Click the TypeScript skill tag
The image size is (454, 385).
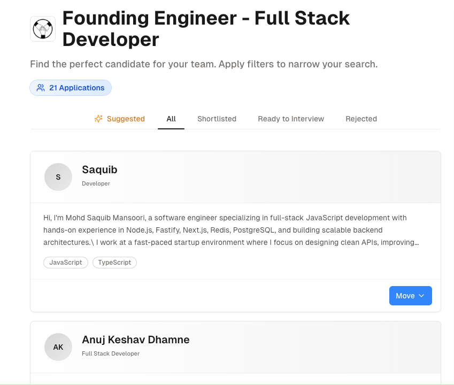pyautogui.click(x=114, y=263)
